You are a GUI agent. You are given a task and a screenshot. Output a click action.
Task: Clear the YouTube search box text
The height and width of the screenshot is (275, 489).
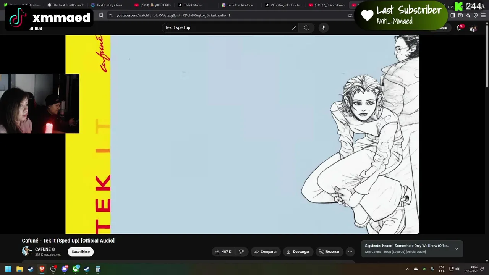tap(294, 27)
